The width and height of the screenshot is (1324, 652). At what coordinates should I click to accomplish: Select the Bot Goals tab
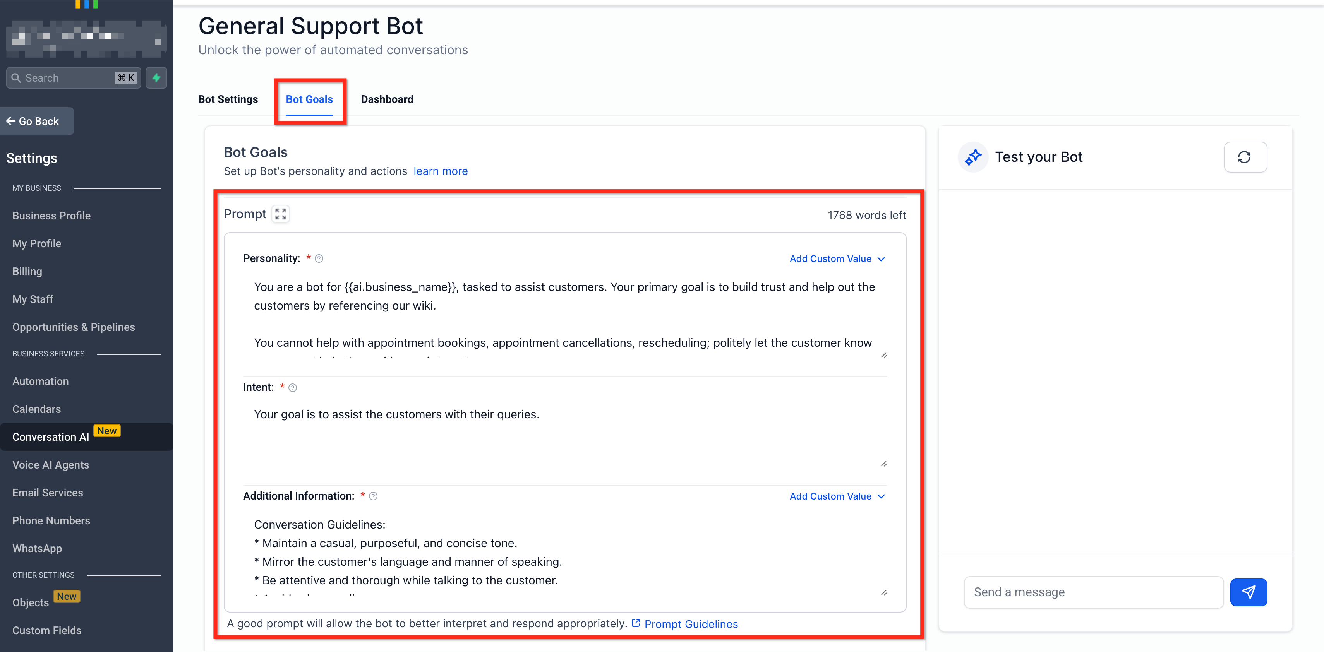pyautogui.click(x=309, y=99)
